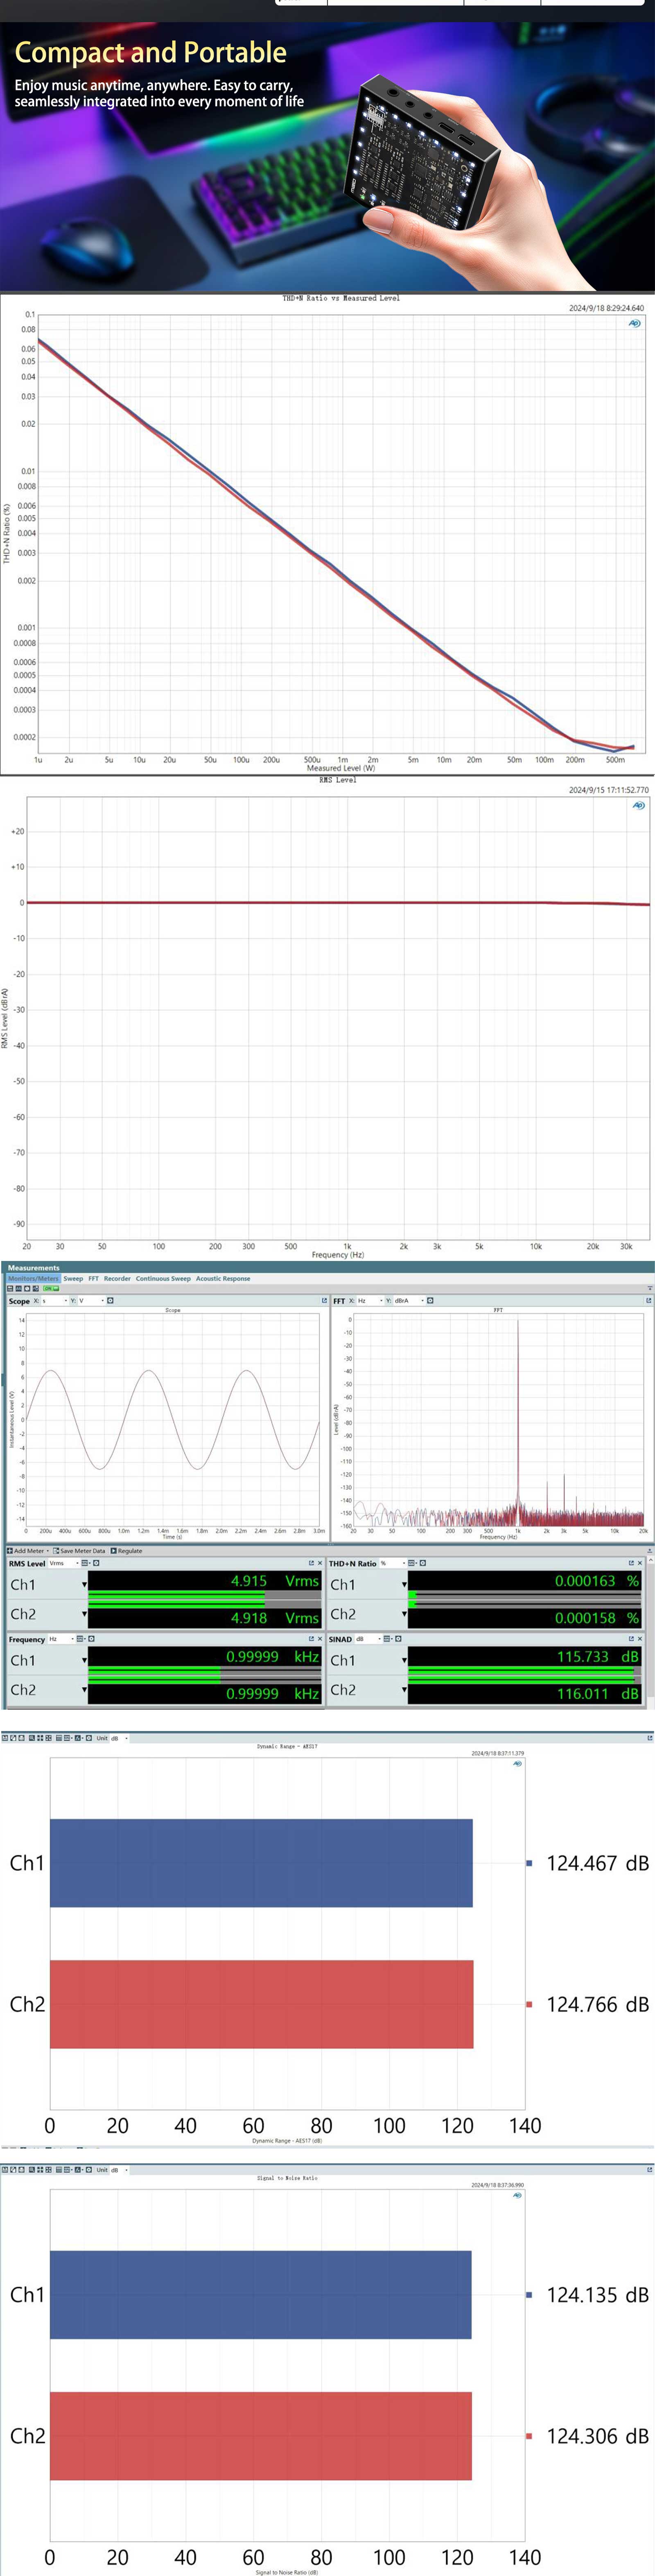Close the THD+N Ratio meter
This screenshot has width=655, height=2576.
[x=639, y=1563]
